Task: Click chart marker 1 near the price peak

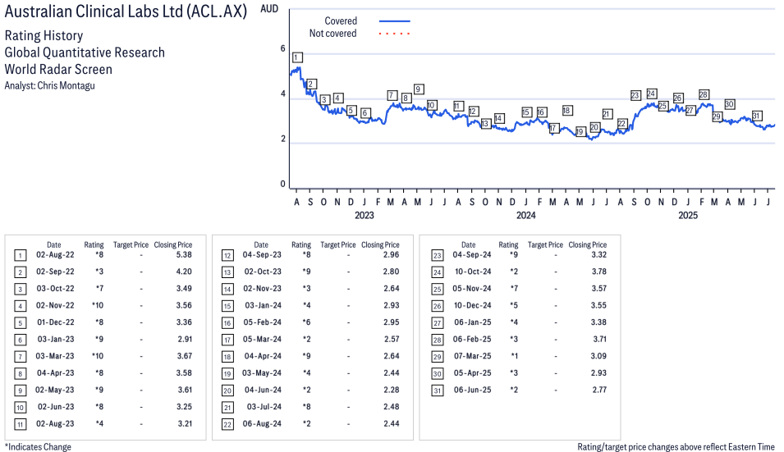Action: coord(297,57)
